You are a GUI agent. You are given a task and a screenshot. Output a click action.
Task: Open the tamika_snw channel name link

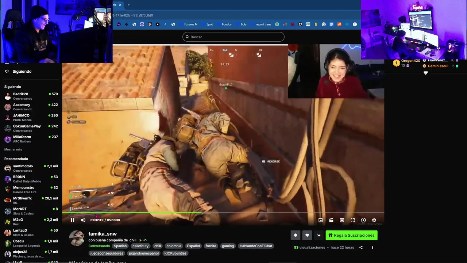[x=103, y=234]
